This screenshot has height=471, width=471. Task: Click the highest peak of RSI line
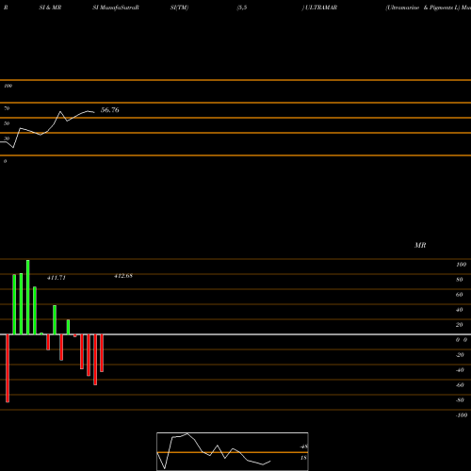[x=60, y=111]
